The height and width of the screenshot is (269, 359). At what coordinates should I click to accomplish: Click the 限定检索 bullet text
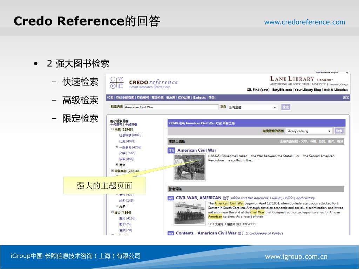point(80,118)
